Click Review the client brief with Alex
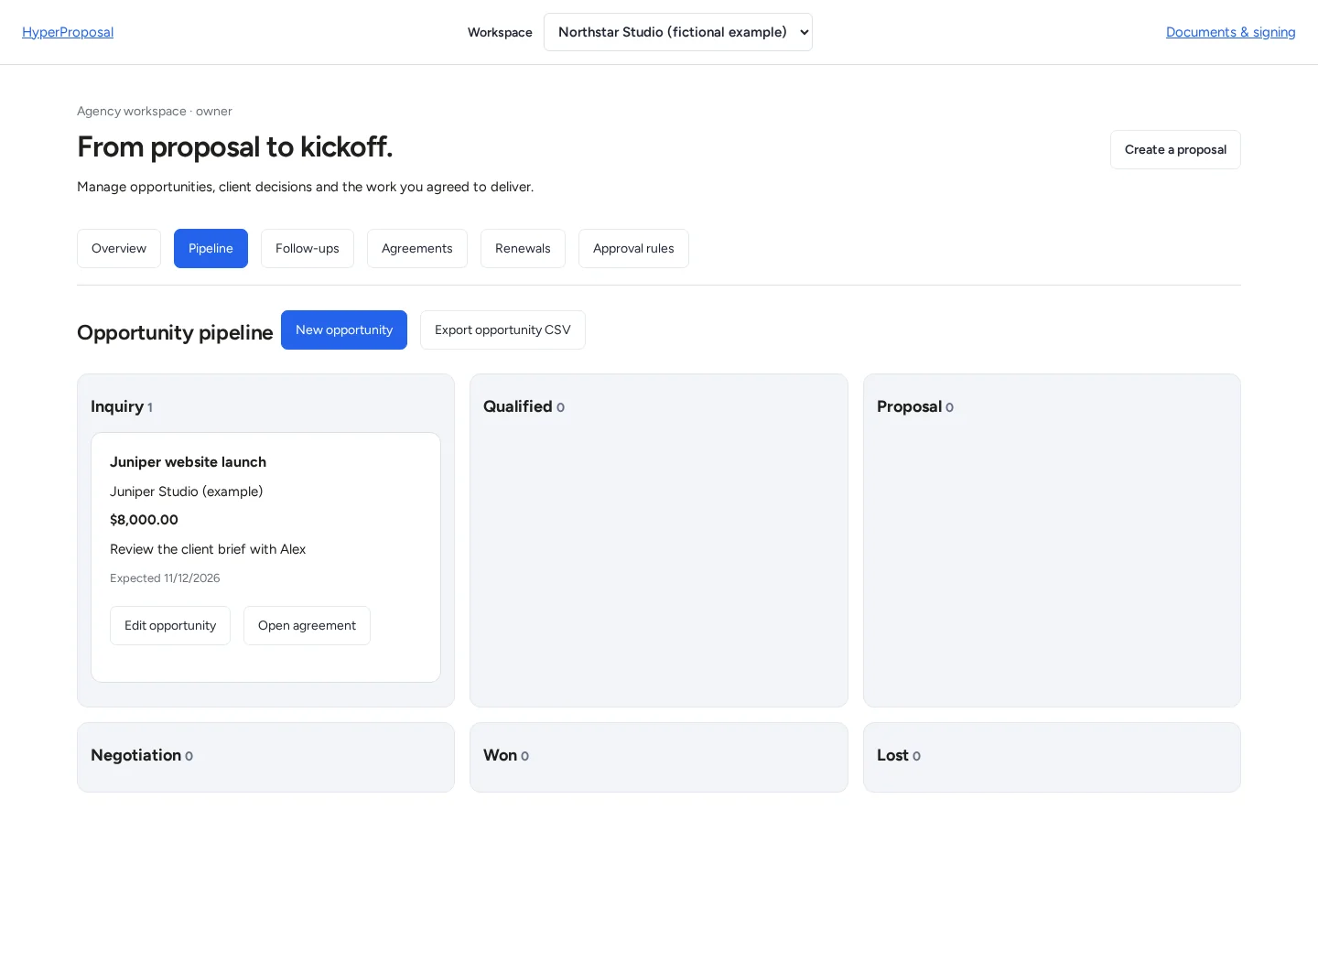The width and height of the screenshot is (1318, 961). (x=208, y=549)
